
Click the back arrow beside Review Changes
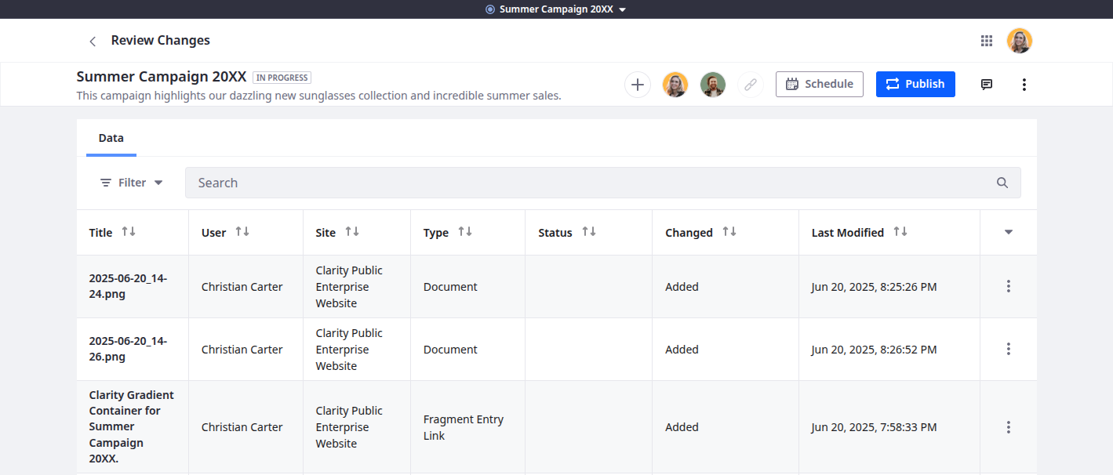click(x=93, y=41)
